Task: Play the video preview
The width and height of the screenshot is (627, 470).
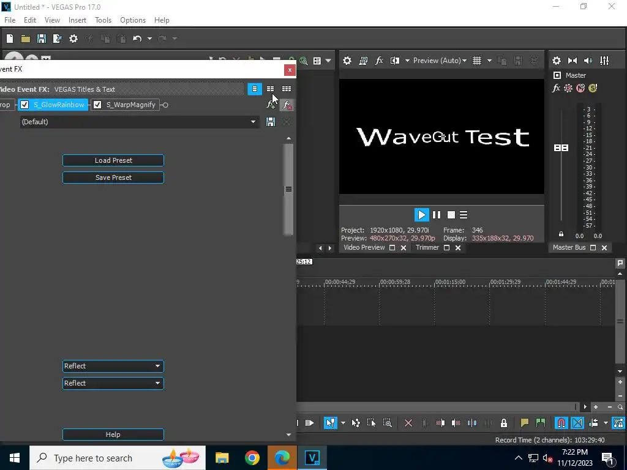Action: (x=421, y=215)
